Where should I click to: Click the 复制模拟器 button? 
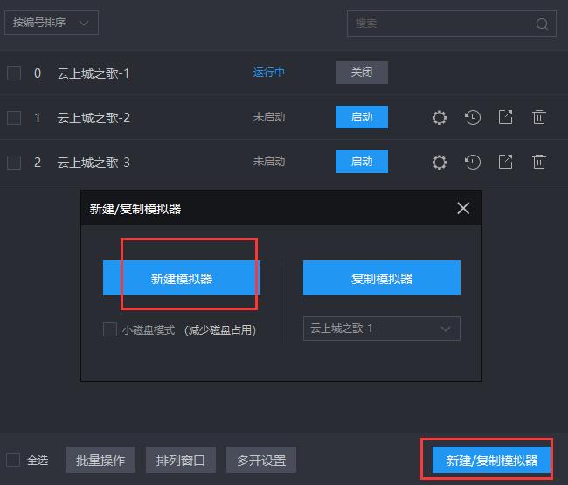(382, 278)
